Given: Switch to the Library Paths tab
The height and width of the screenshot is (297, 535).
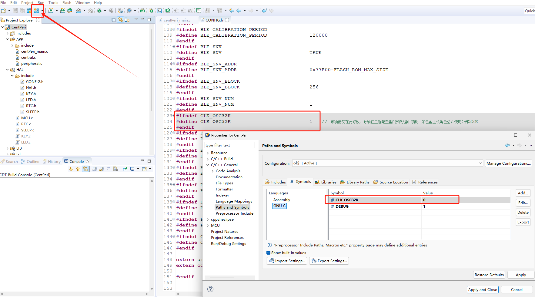Looking at the screenshot, I should [355, 182].
